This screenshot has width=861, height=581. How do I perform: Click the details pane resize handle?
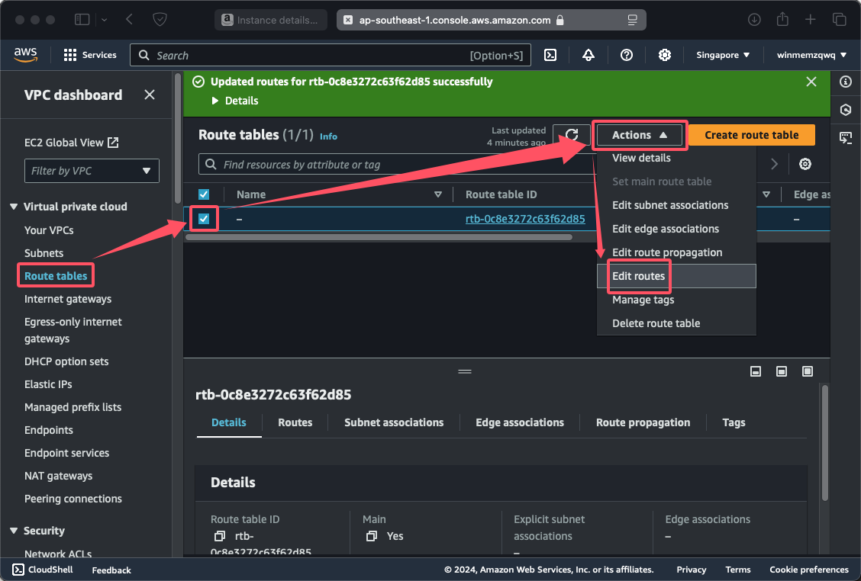tap(465, 371)
